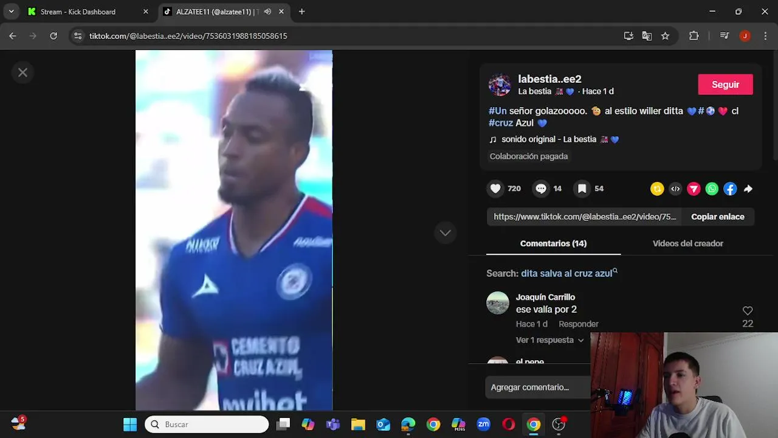
Task: Like the video with heart icon (720)
Action: click(496, 189)
